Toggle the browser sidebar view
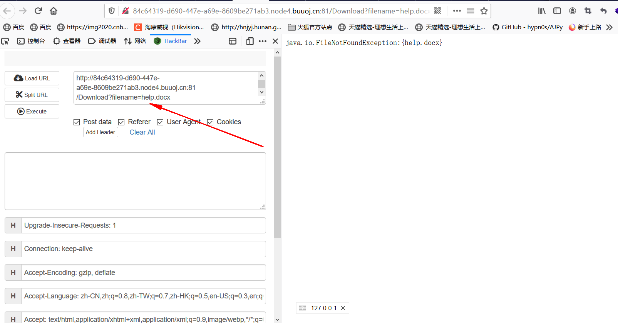Screen dimensions: 618x323 [x=557, y=11]
